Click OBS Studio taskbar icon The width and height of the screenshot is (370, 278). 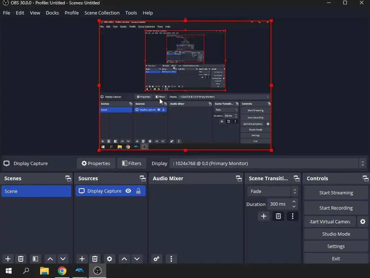[98, 271]
